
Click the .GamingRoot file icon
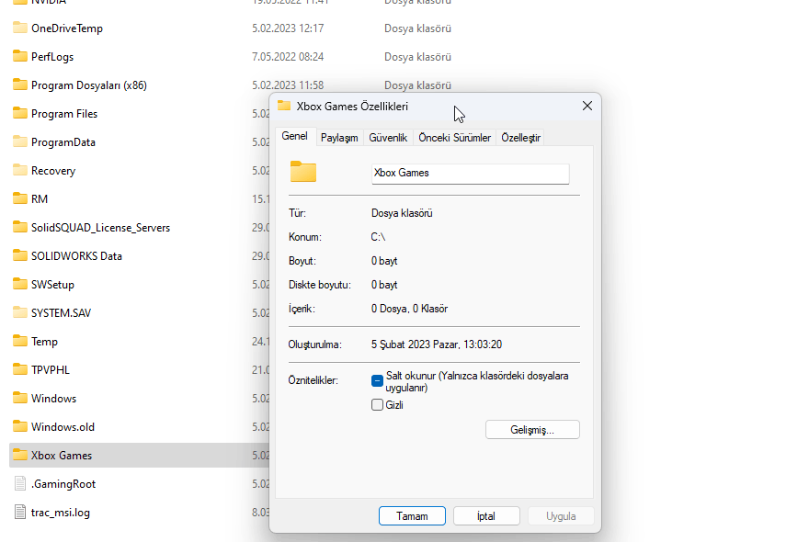[x=20, y=484]
